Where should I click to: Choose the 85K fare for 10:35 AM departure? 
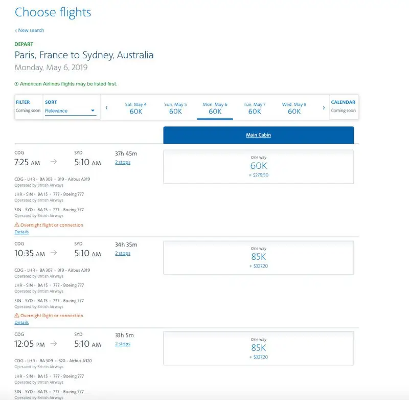click(x=258, y=257)
